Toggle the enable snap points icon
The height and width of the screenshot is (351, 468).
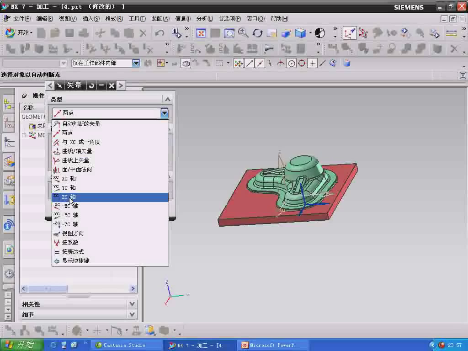pyautogui.click(x=239, y=63)
